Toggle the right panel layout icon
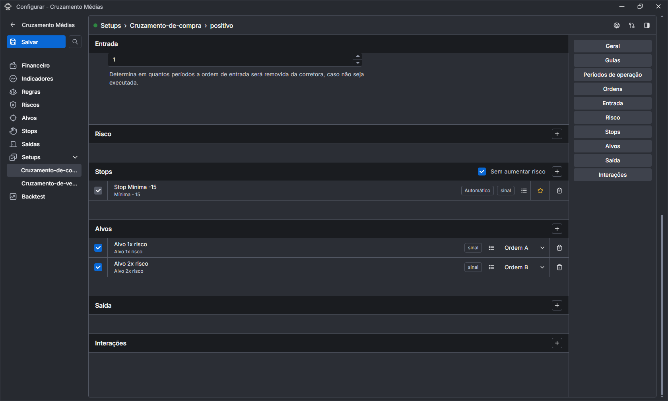Image resolution: width=668 pixels, height=401 pixels. (647, 25)
